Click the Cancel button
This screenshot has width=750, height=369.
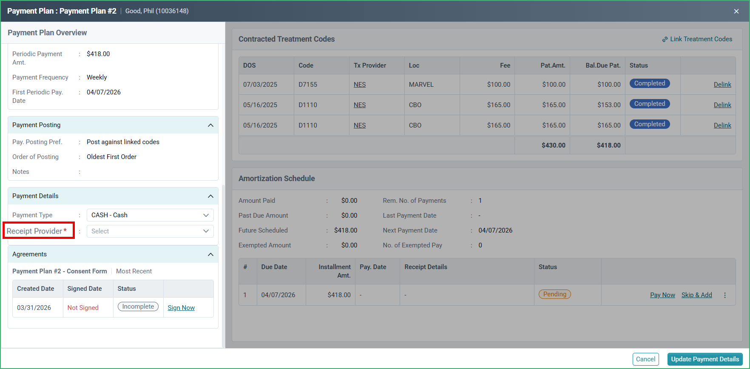pyautogui.click(x=645, y=359)
